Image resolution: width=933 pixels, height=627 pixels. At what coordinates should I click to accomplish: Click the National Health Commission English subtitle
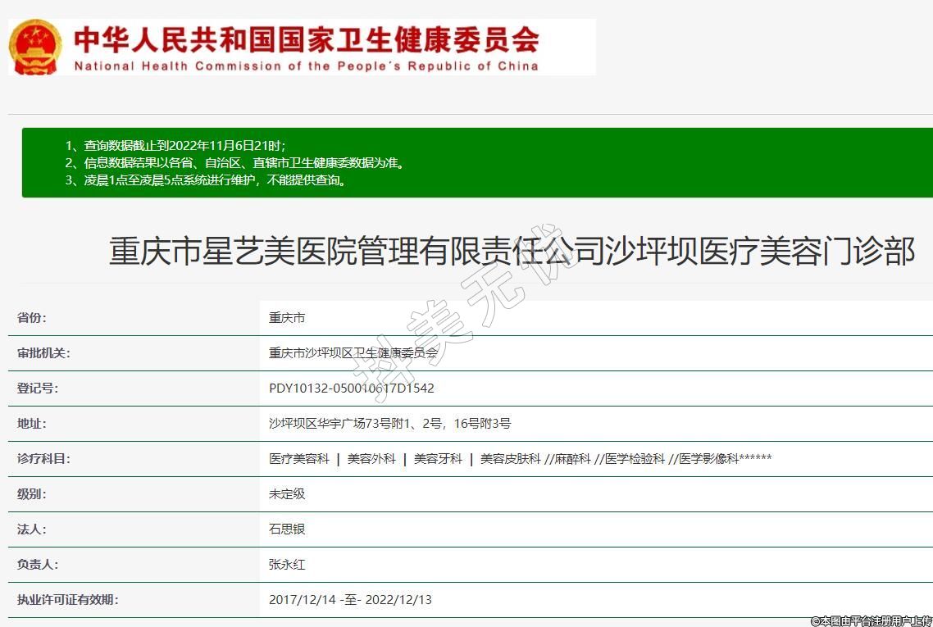[x=307, y=66]
